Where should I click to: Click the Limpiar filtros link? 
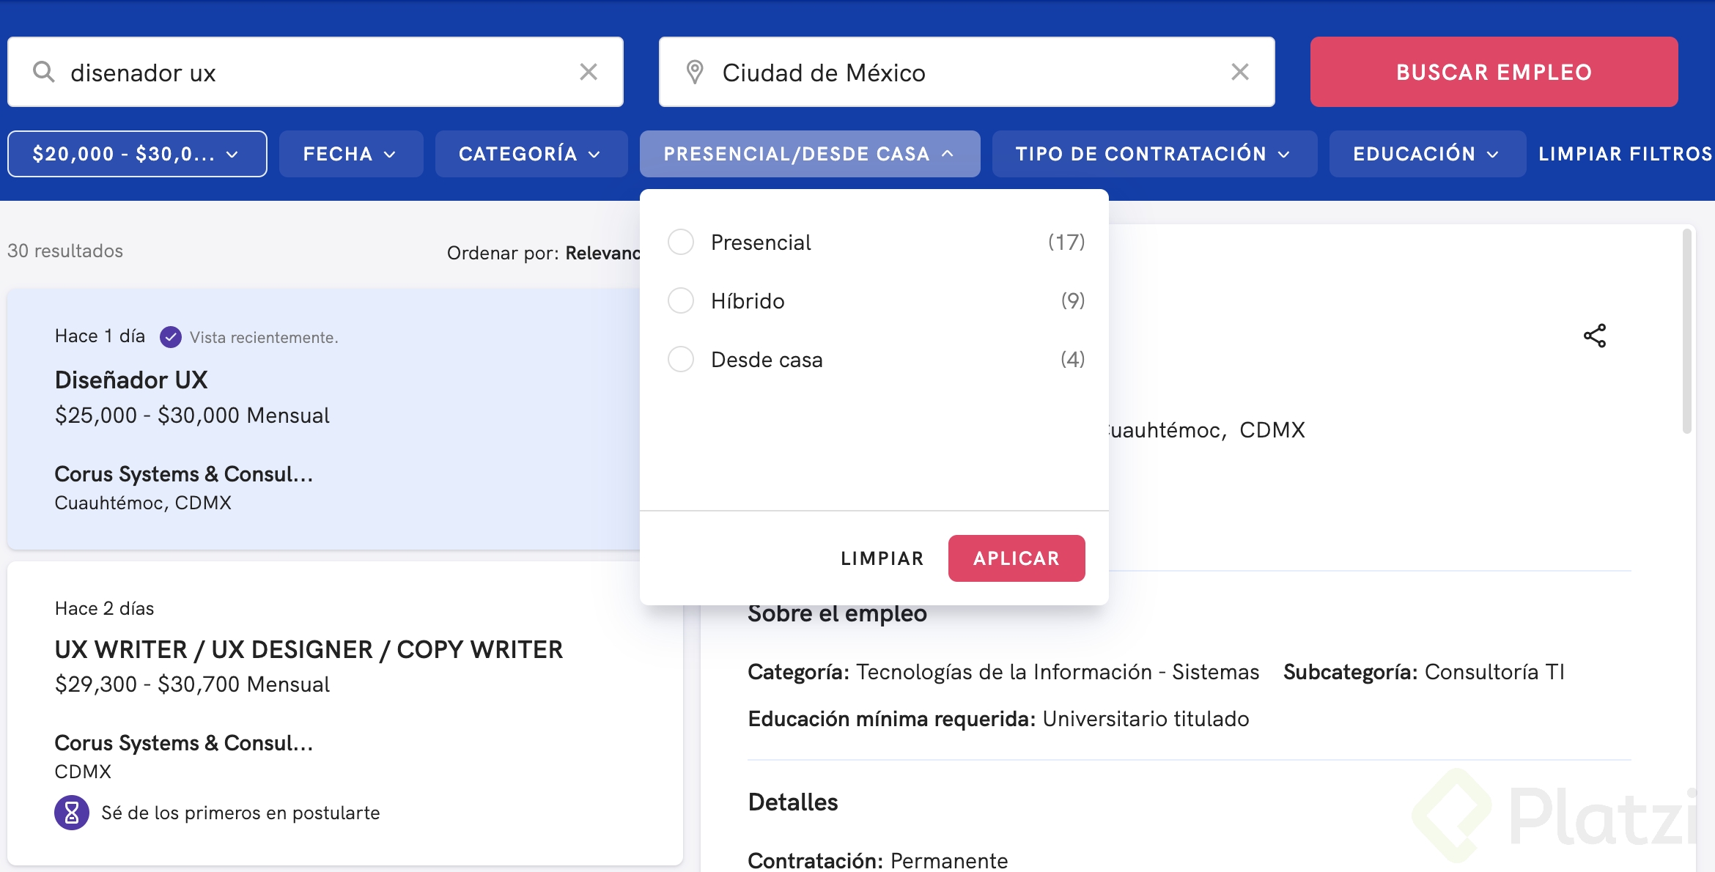tap(1625, 154)
